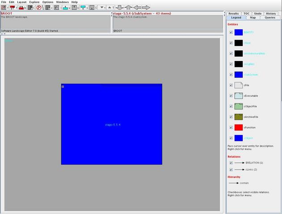Uncheck the cFile entity checkbox

231,85
